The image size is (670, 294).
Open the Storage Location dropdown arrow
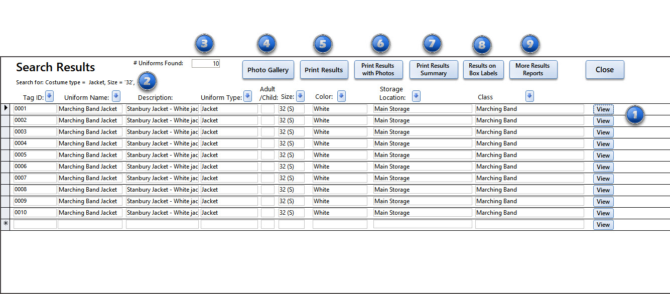[x=416, y=96]
